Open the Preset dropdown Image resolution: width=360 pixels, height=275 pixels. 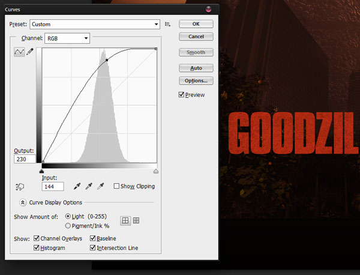(95, 24)
